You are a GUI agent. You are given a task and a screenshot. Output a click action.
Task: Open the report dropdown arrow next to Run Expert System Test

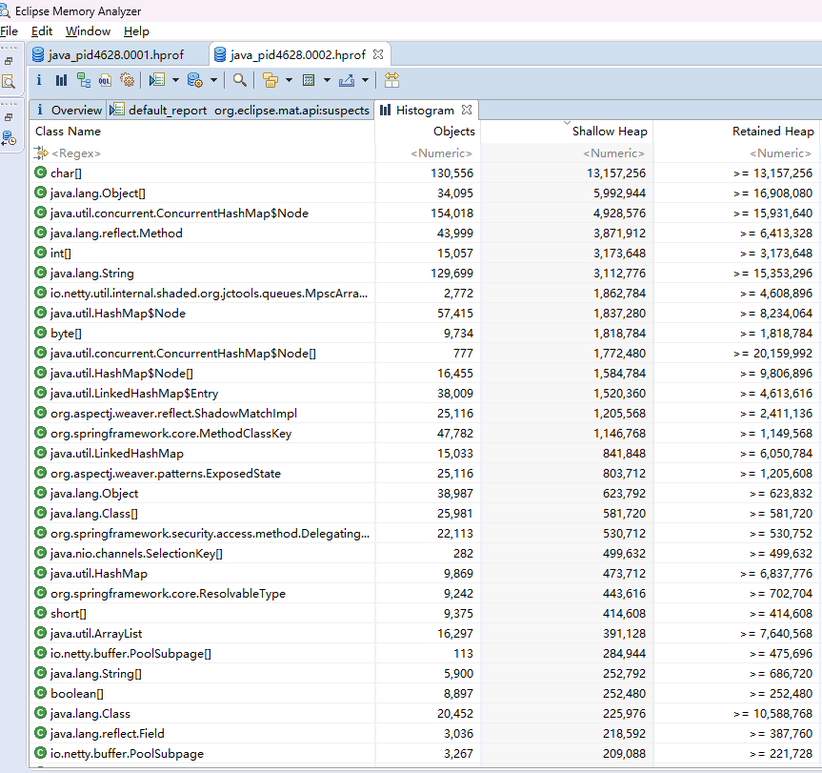[175, 80]
